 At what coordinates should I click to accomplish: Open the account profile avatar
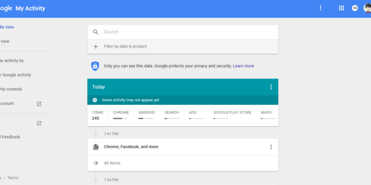pyautogui.click(x=367, y=8)
